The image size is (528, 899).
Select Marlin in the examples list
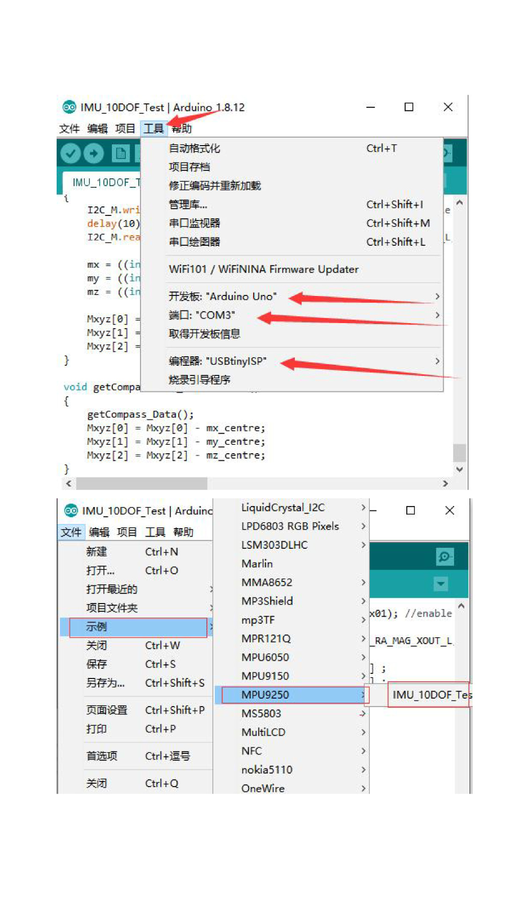(x=291, y=564)
